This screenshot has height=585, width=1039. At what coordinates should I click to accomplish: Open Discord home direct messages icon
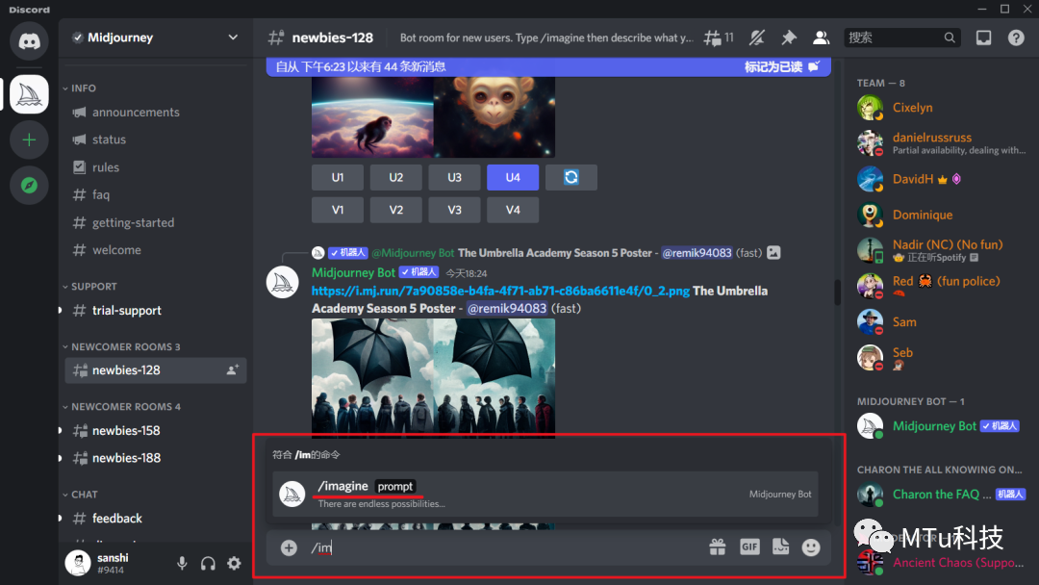pyautogui.click(x=29, y=41)
